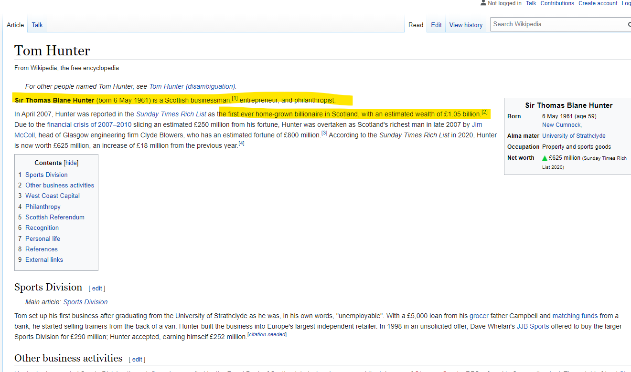
Task: Open the top bar Talk link
Action: (531, 3)
